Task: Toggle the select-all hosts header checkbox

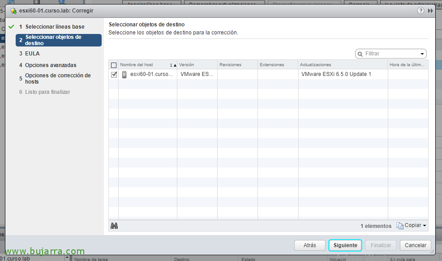Action: click(x=114, y=65)
